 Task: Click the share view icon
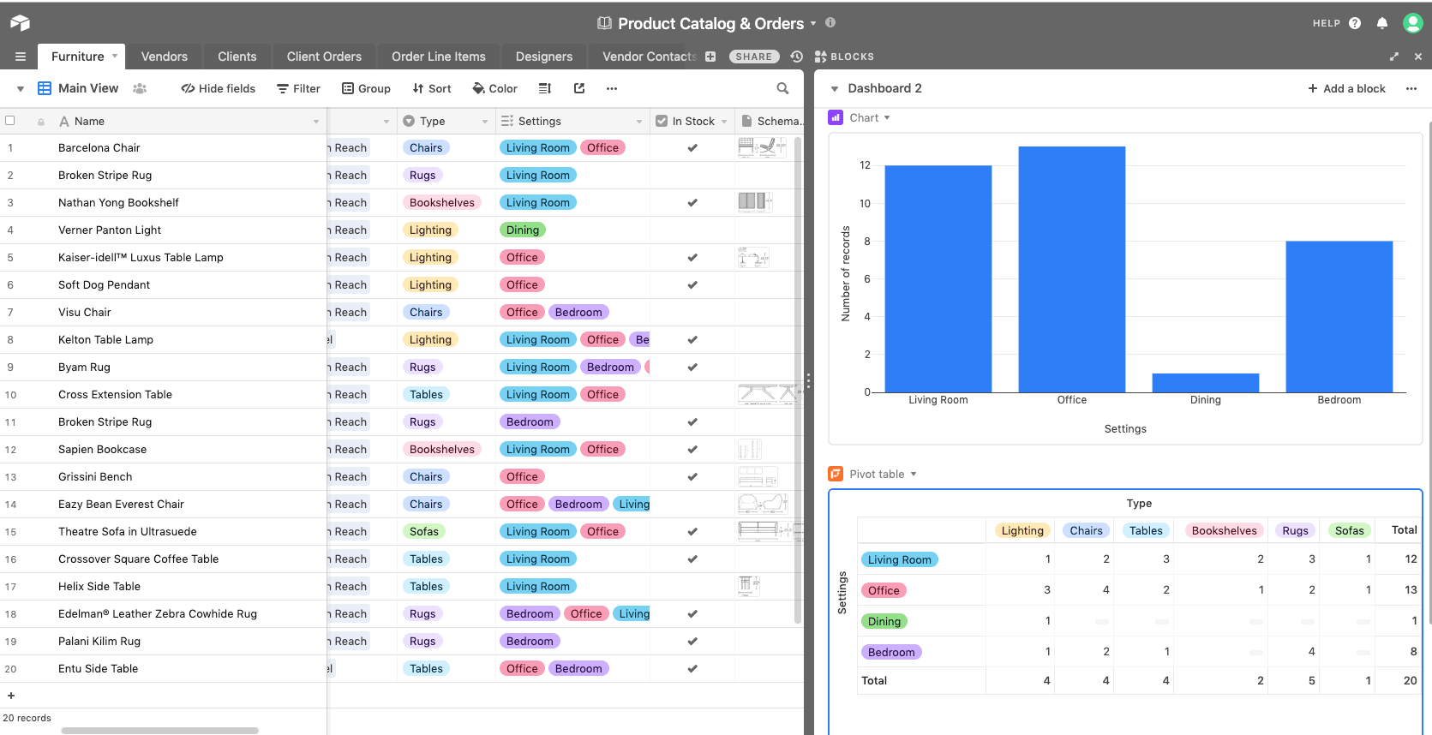coord(579,88)
